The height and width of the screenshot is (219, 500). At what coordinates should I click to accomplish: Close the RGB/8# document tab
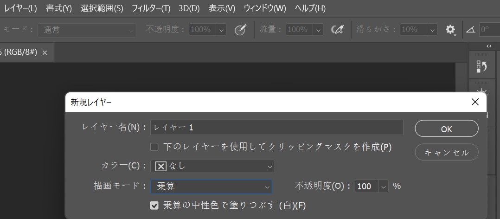(x=45, y=53)
